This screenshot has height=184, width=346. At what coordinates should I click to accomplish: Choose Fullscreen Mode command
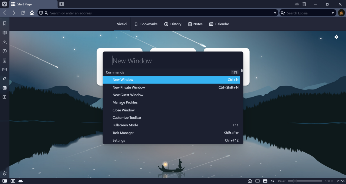point(171,125)
